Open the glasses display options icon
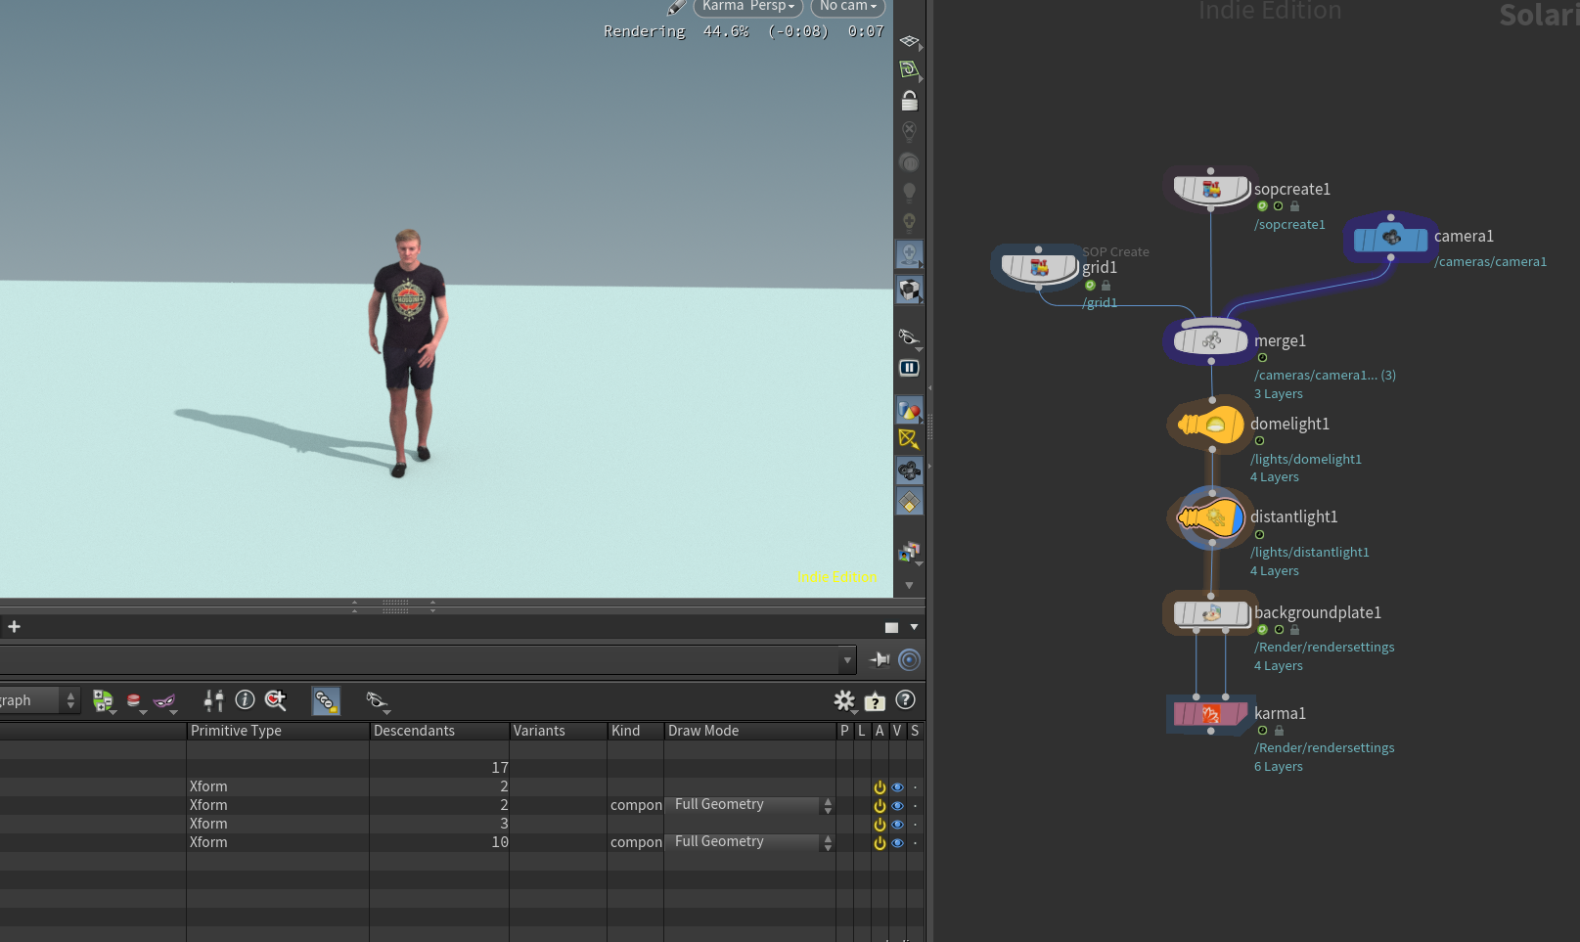This screenshot has width=1580, height=942. click(909, 337)
